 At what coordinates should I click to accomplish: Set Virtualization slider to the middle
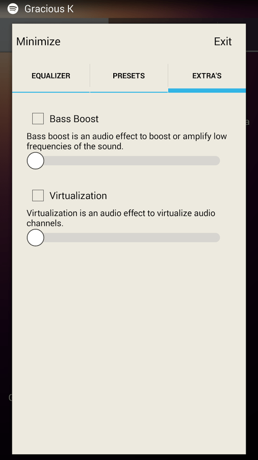click(x=123, y=238)
